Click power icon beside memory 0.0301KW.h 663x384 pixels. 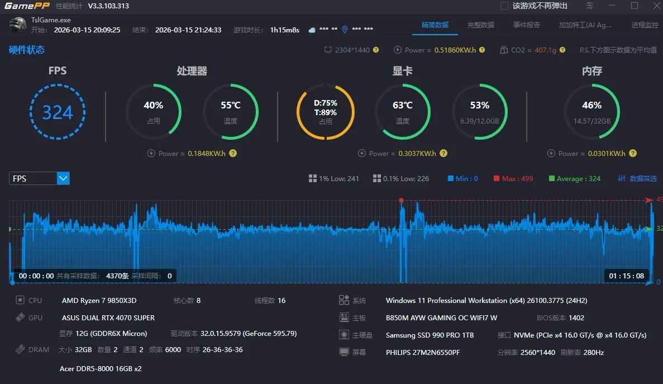point(551,153)
